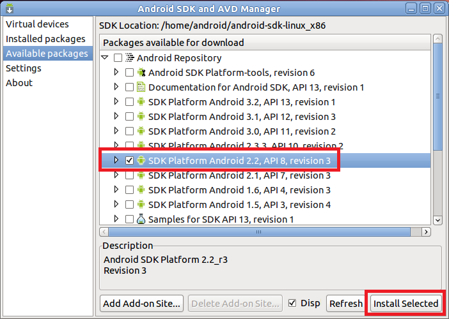Click the 'Packages available for download' column header
Image resolution: width=449 pixels, height=319 pixels.
point(265,43)
